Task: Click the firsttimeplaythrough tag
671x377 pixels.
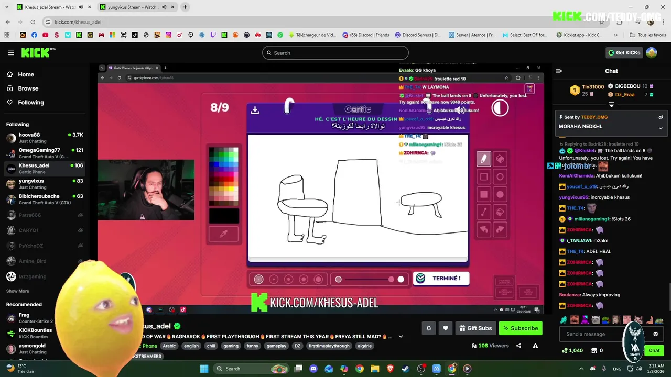Action: click(329, 346)
